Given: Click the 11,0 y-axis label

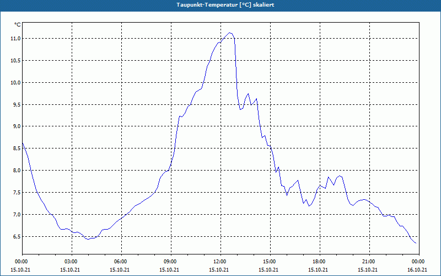Looking at the screenshot, I should pos(15,39).
